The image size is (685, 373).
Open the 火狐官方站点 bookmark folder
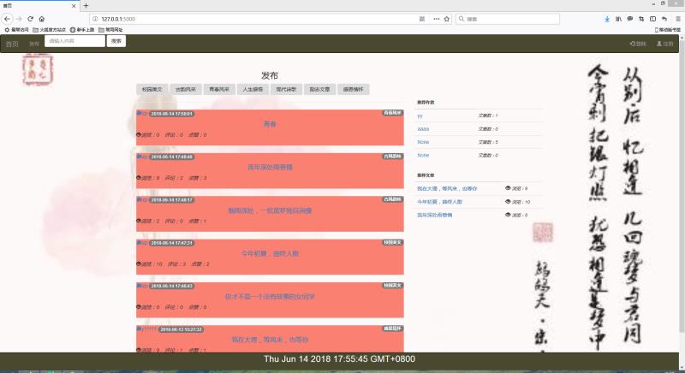49,30
